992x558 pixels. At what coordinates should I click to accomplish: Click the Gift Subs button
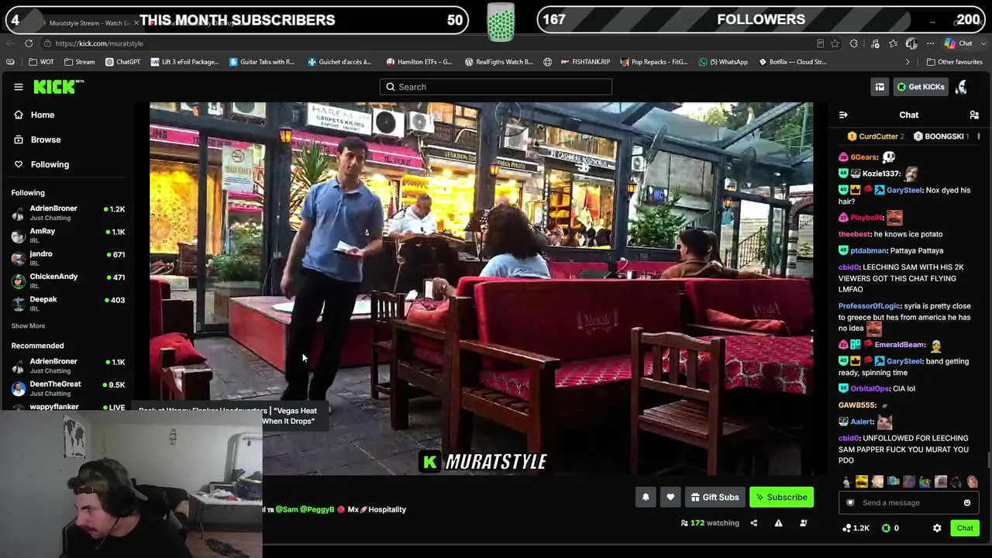[x=715, y=498]
